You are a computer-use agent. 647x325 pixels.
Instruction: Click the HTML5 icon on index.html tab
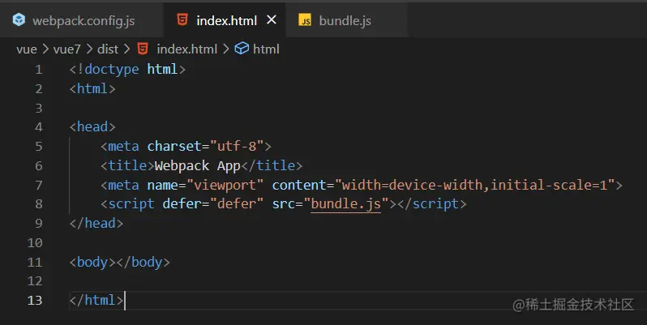point(182,19)
